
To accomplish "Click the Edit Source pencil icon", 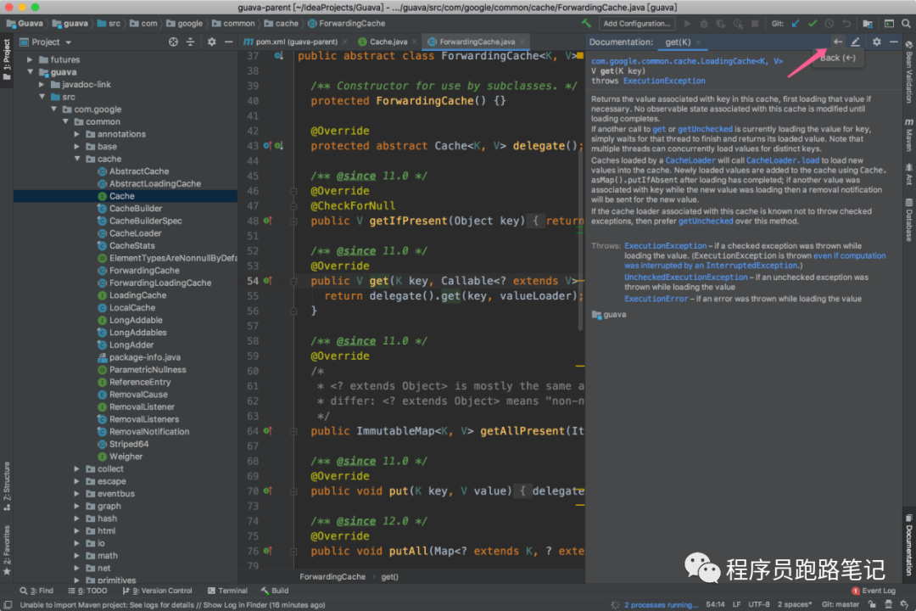I will (856, 42).
